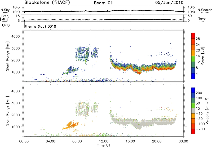This screenshot has height=147, width=212.
Task: Click the 'N.Sky' legend label
Action: (5, 10)
